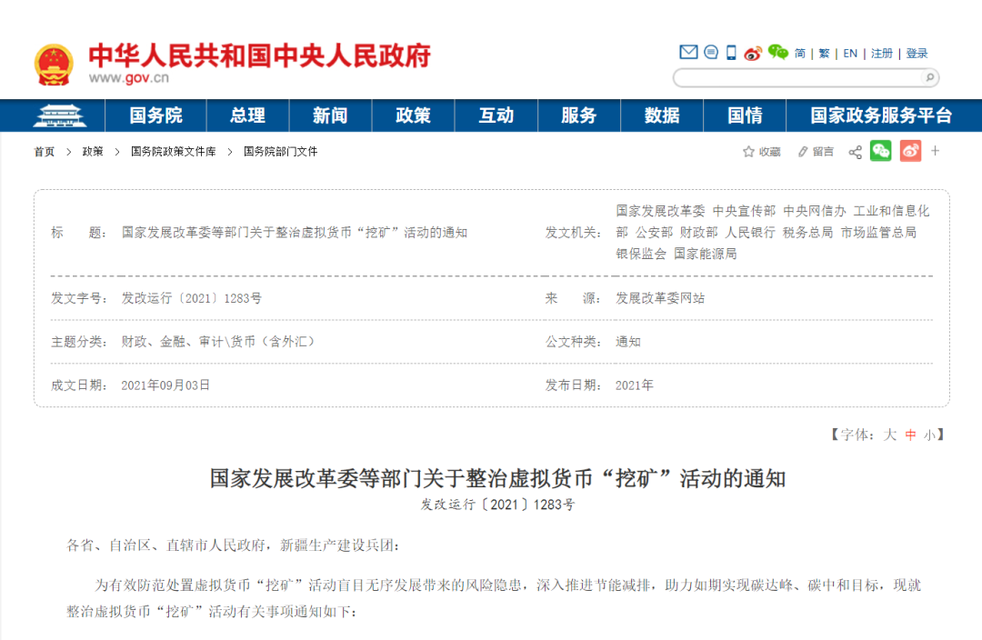Click the title value in the info table
982x640 pixels.
pos(295,233)
